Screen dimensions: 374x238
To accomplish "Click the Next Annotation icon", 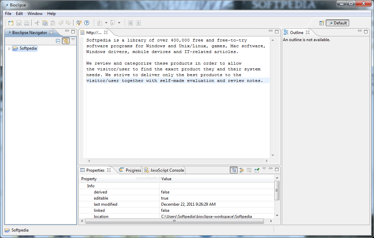I will coord(100,23).
